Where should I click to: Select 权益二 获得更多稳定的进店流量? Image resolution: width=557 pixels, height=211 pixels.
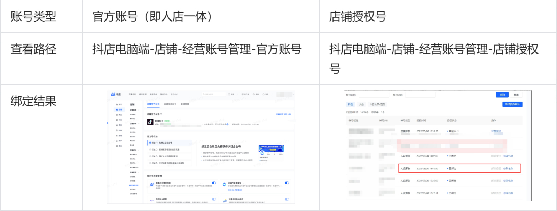[169, 149]
